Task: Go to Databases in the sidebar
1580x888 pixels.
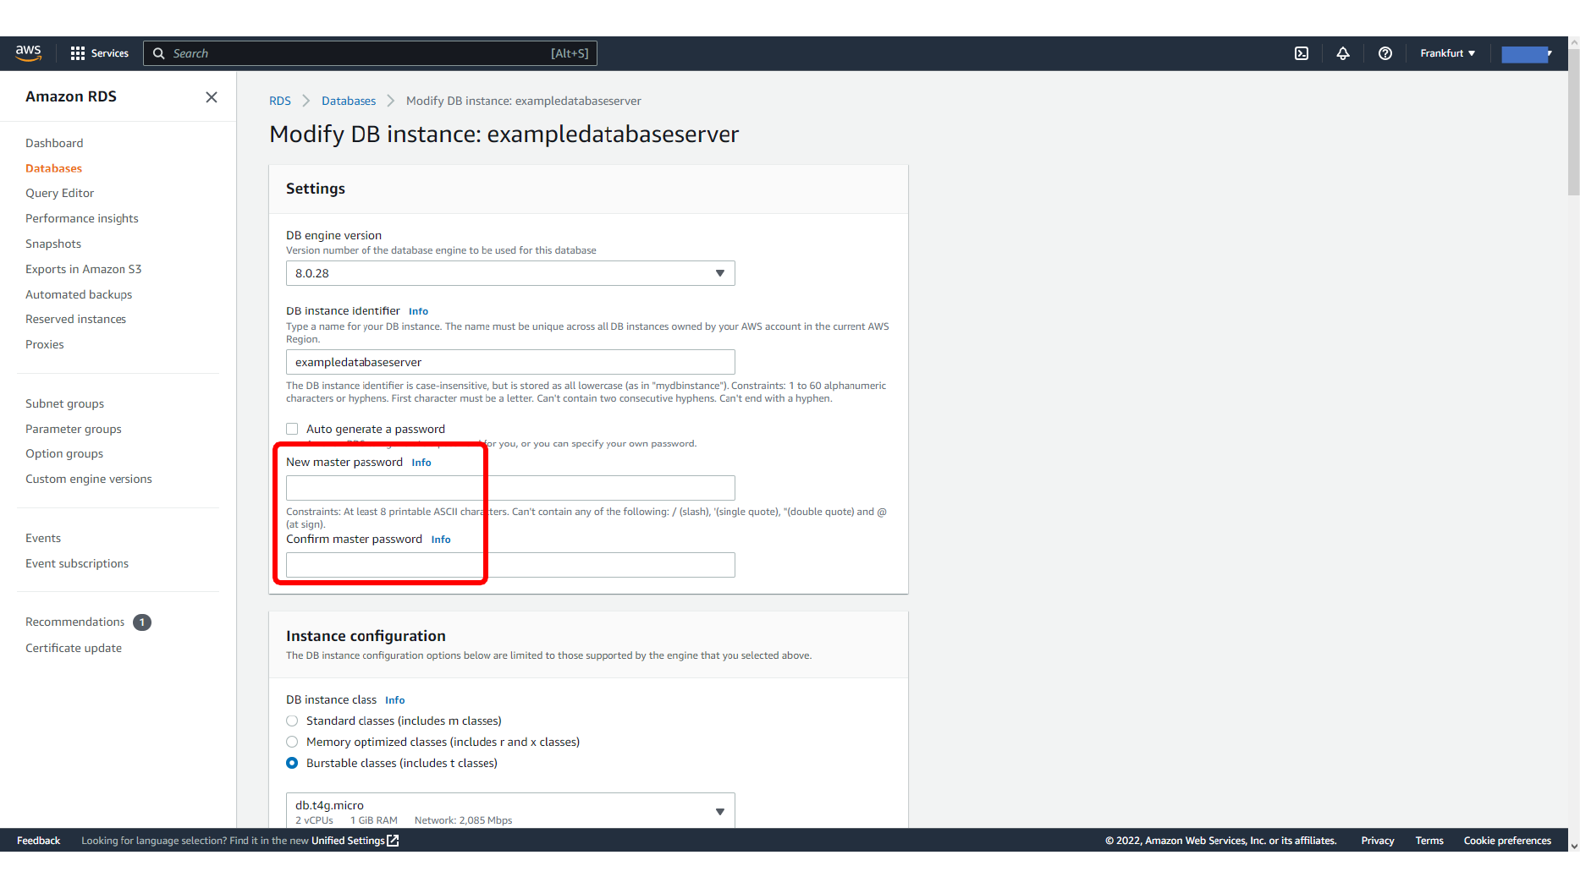Action: (53, 168)
